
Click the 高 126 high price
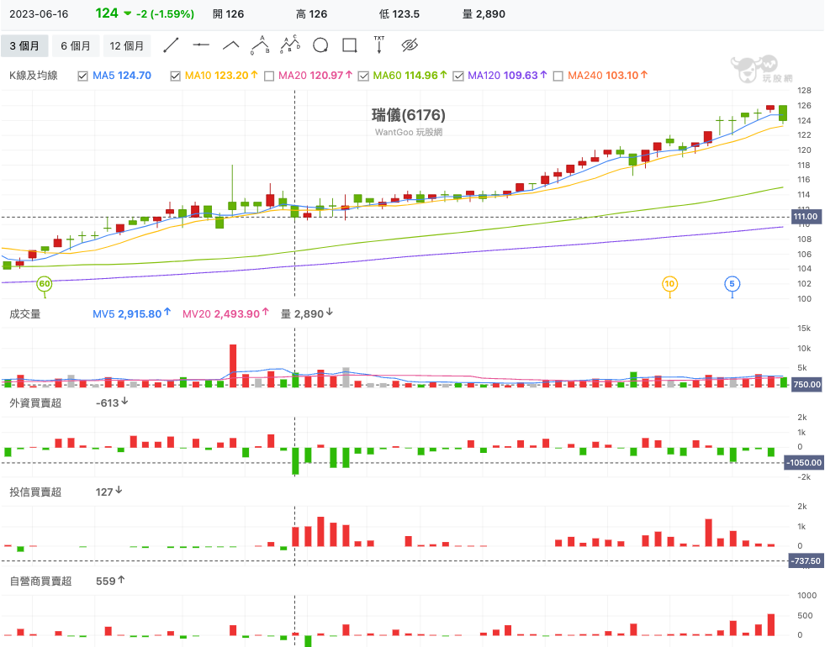point(311,14)
